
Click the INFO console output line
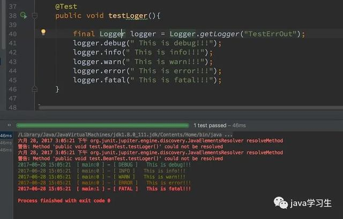[101, 171]
